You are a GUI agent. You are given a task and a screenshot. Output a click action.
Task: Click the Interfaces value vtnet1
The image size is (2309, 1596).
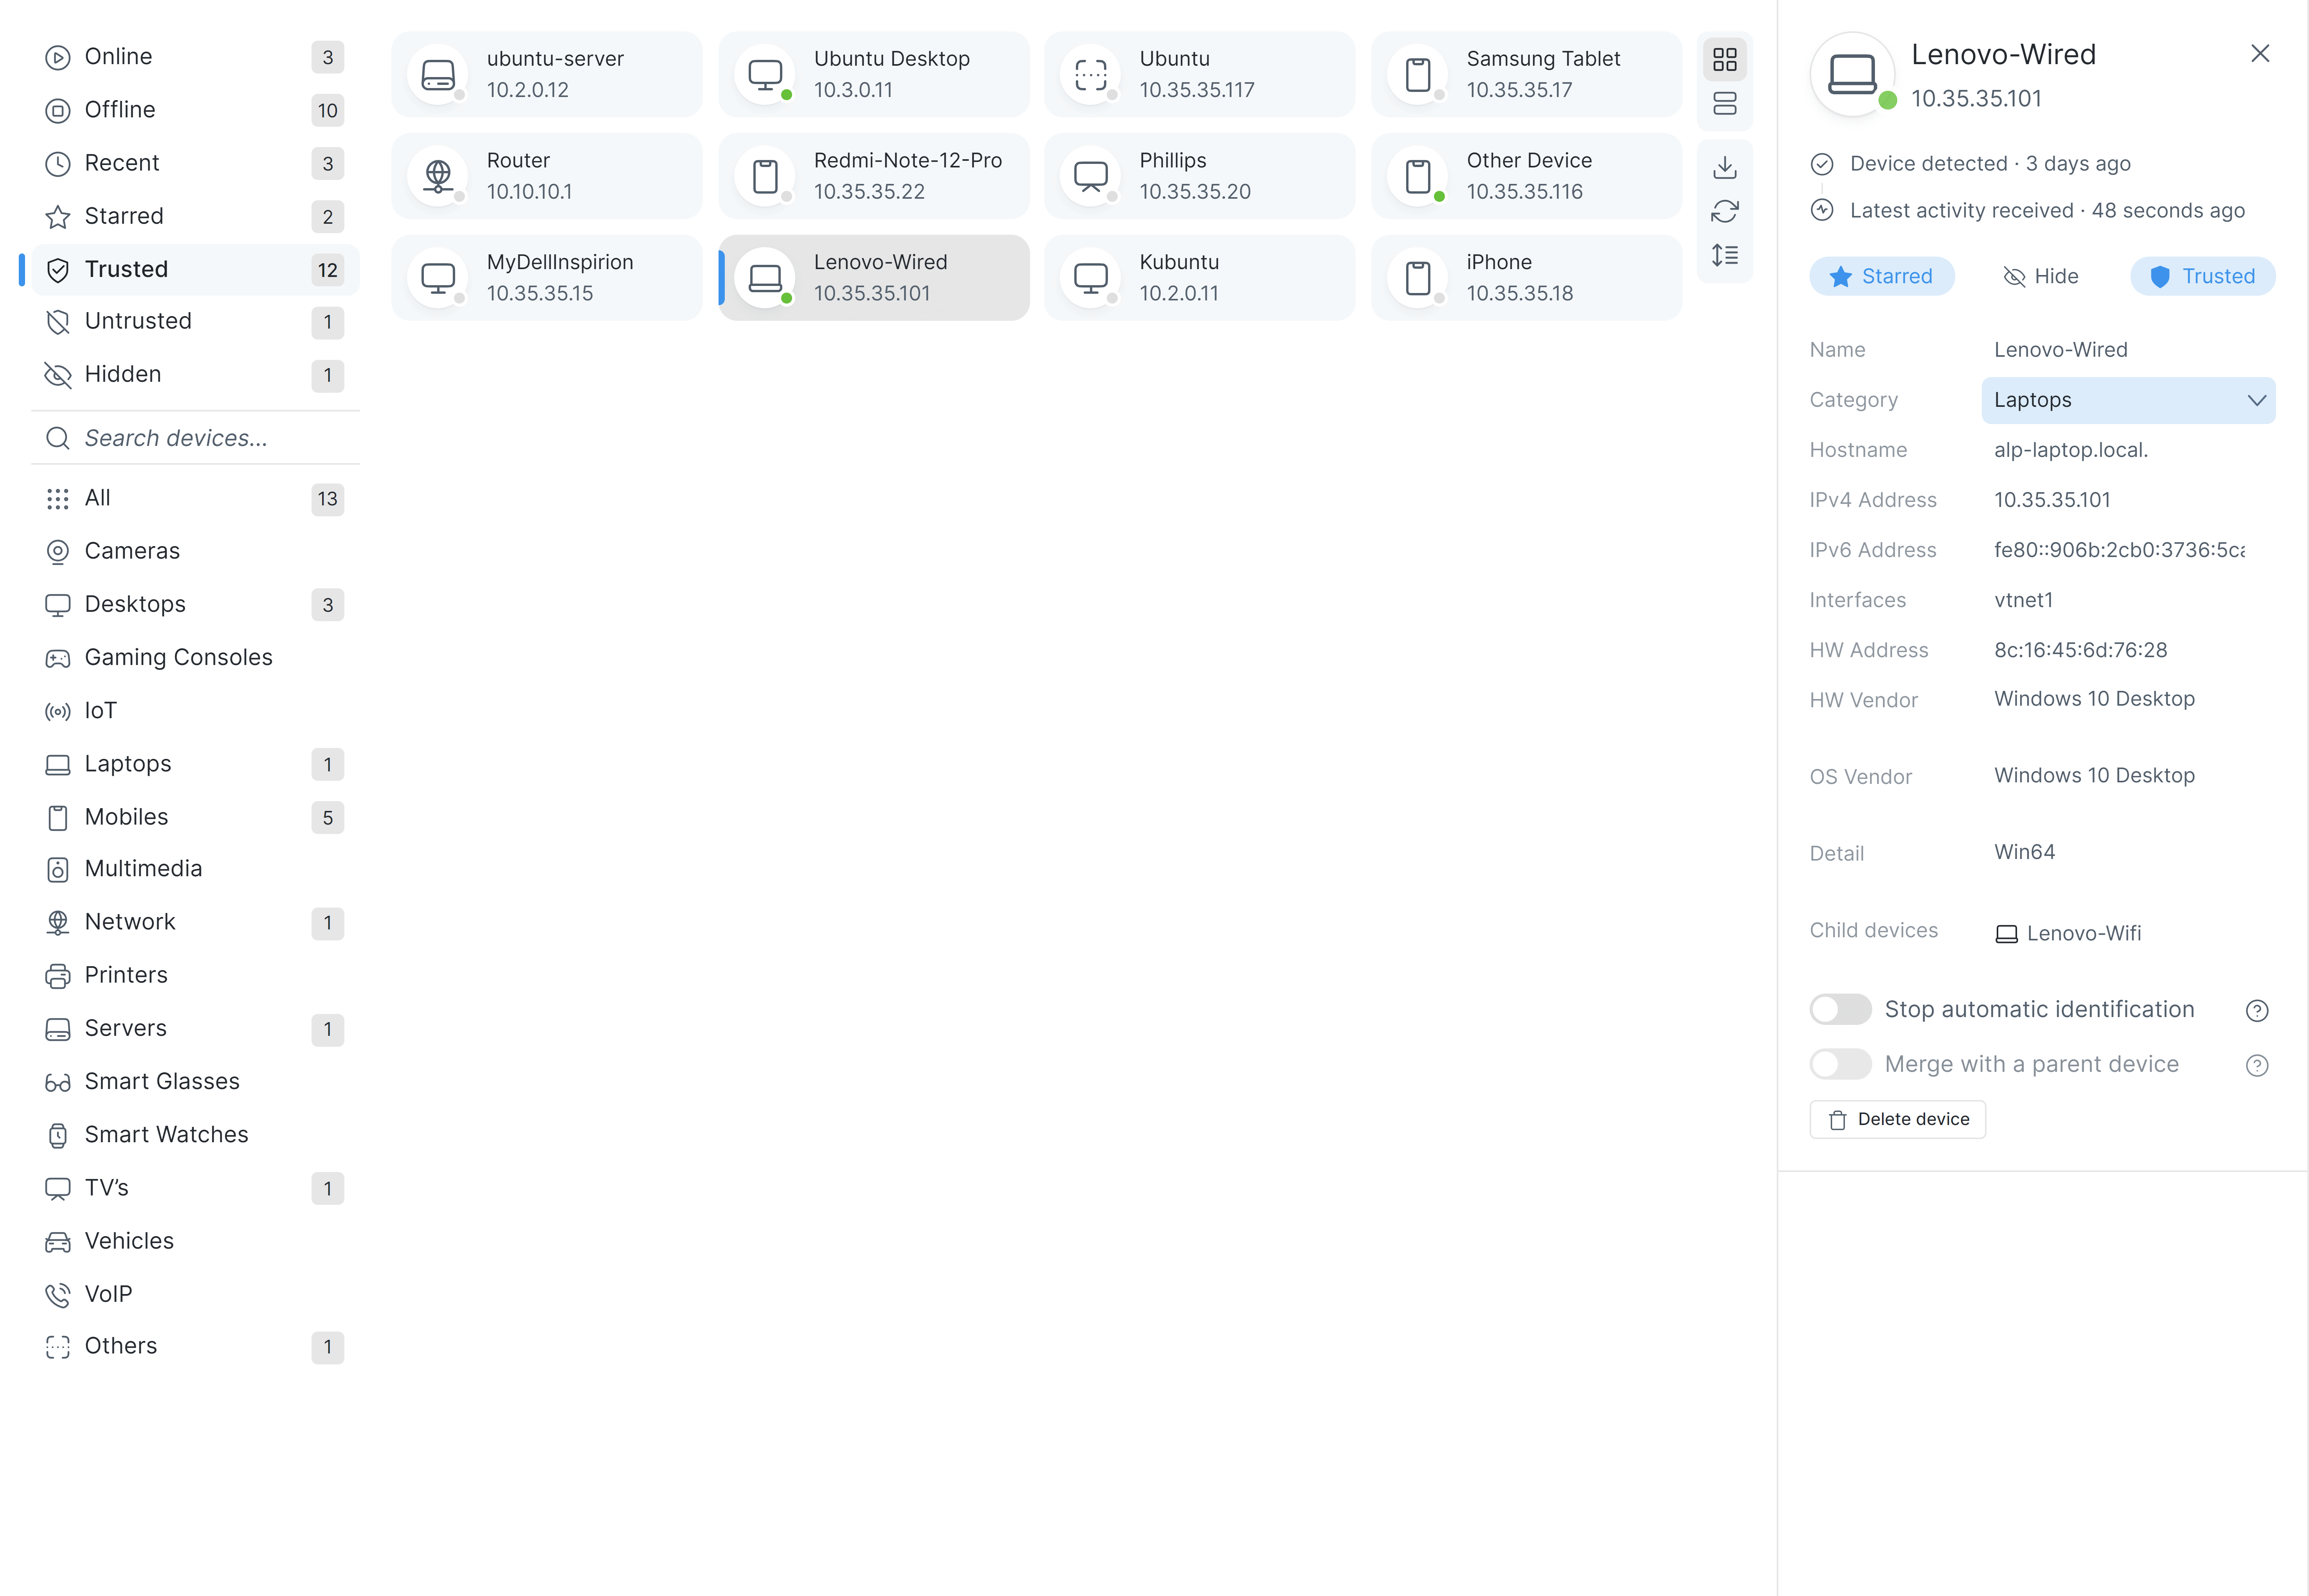click(x=2023, y=600)
